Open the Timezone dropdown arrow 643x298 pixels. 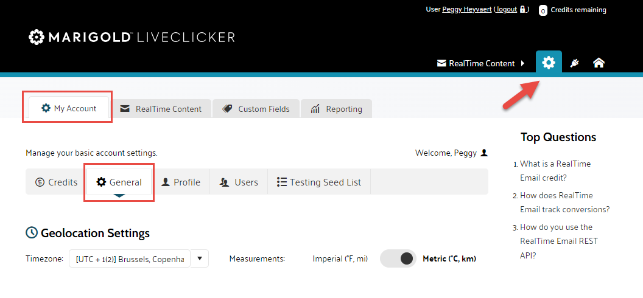[200, 258]
